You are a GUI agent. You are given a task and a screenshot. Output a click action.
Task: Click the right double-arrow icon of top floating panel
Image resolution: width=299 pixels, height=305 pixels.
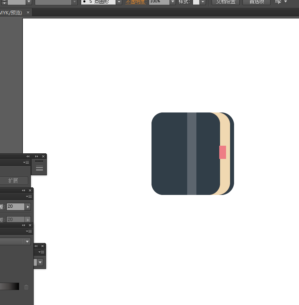coord(36,157)
